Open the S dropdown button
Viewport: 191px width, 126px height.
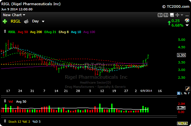coord(160,15)
